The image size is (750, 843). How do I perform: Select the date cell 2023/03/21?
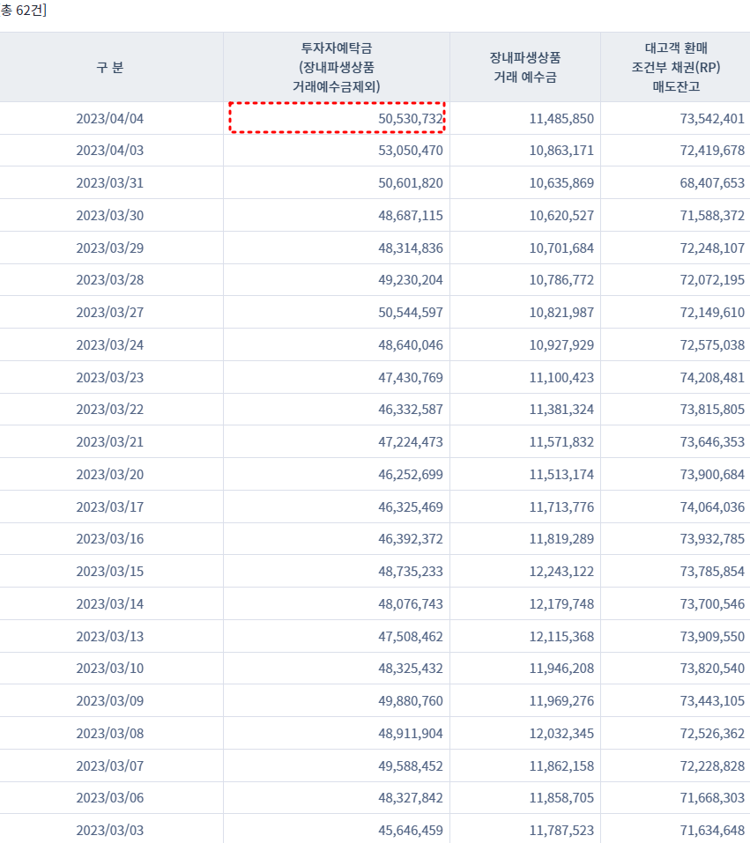click(110, 442)
